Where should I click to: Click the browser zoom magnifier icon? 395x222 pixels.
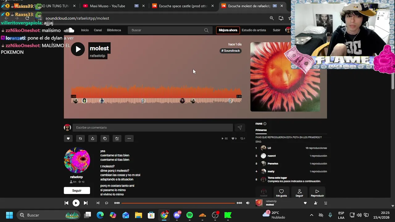click(272, 18)
